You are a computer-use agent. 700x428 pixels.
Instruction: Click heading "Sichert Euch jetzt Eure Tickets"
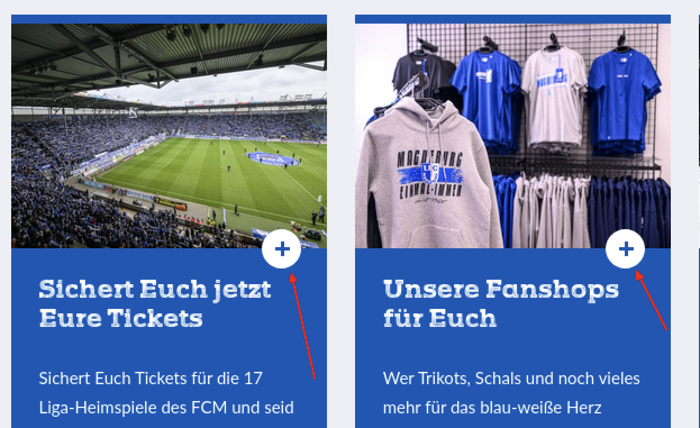click(155, 304)
